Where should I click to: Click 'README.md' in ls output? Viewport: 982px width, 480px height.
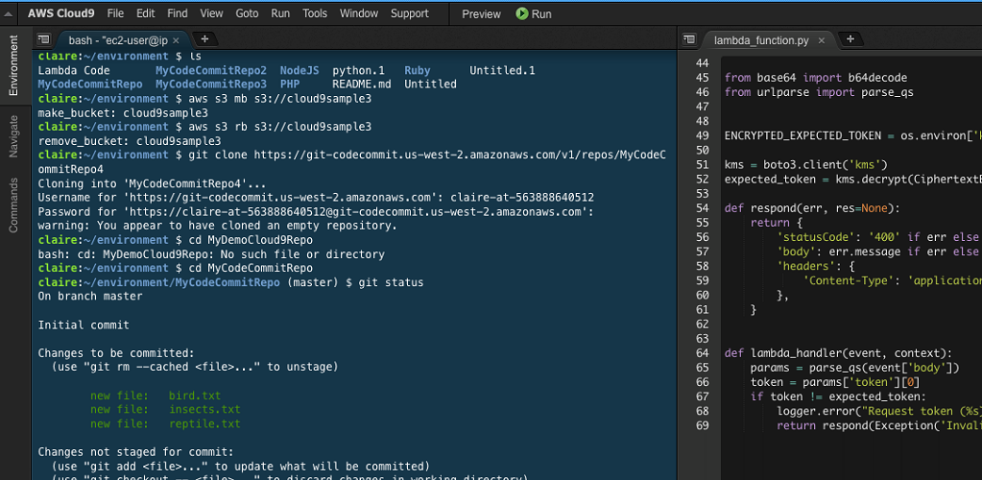(x=361, y=84)
